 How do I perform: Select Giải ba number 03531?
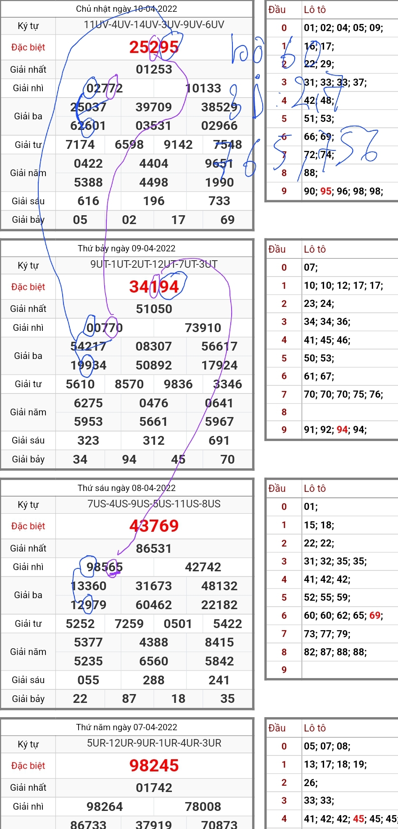pyautogui.click(x=154, y=126)
